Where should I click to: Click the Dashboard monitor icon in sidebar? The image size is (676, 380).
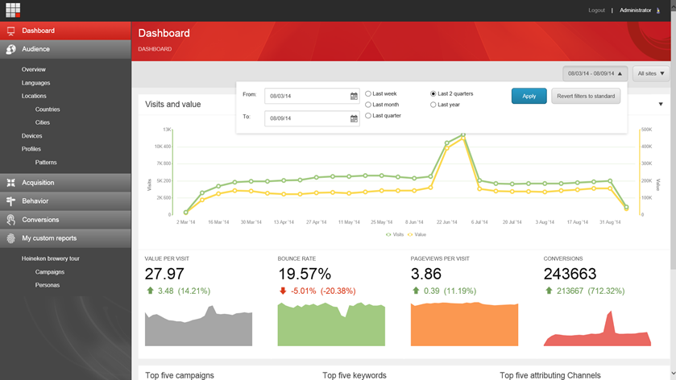pyautogui.click(x=10, y=31)
